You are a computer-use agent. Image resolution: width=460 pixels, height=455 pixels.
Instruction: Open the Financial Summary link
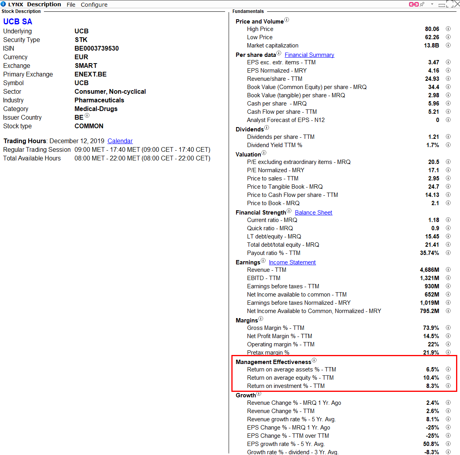(309, 55)
